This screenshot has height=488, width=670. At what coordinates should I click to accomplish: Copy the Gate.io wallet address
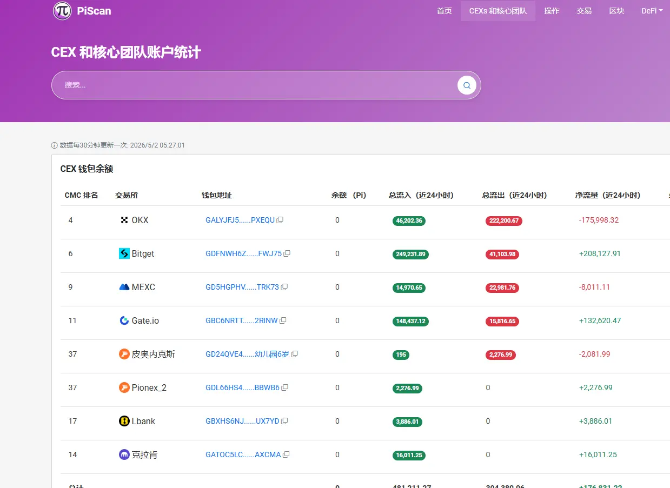click(283, 321)
